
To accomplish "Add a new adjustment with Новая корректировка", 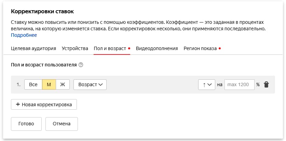I will pos(44,105).
